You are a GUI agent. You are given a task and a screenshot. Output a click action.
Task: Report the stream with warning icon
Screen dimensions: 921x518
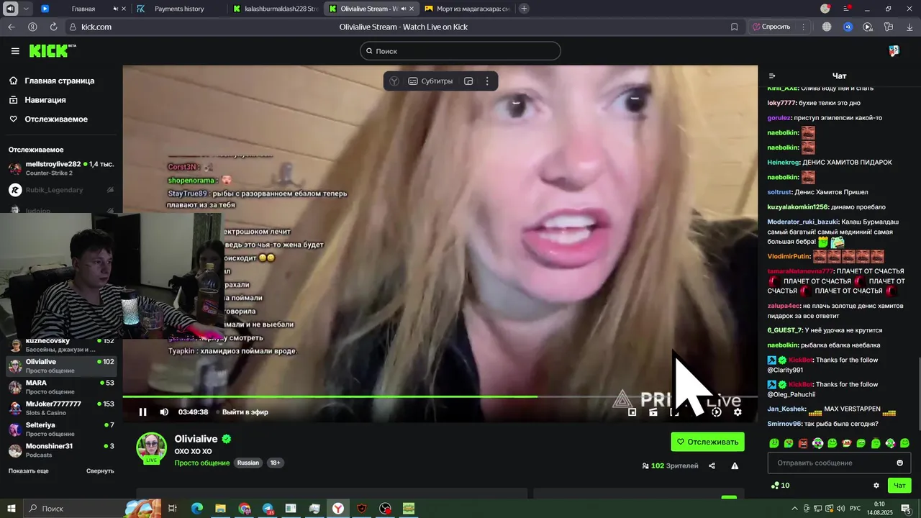pyautogui.click(x=735, y=466)
